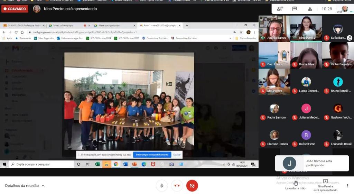Click the GRAVANDO recording indicator
This screenshot has height=194, width=354.
coord(15,9)
